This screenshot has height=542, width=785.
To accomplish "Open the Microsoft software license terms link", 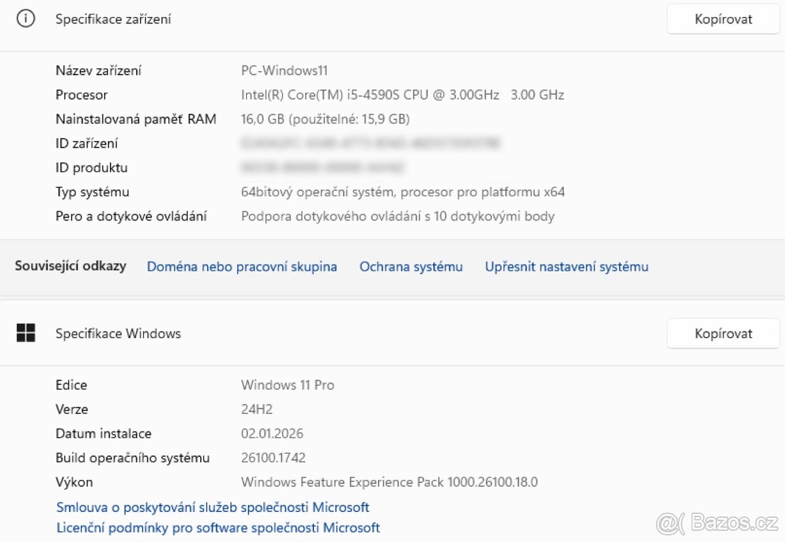I will pyautogui.click(x=218, y=528).
